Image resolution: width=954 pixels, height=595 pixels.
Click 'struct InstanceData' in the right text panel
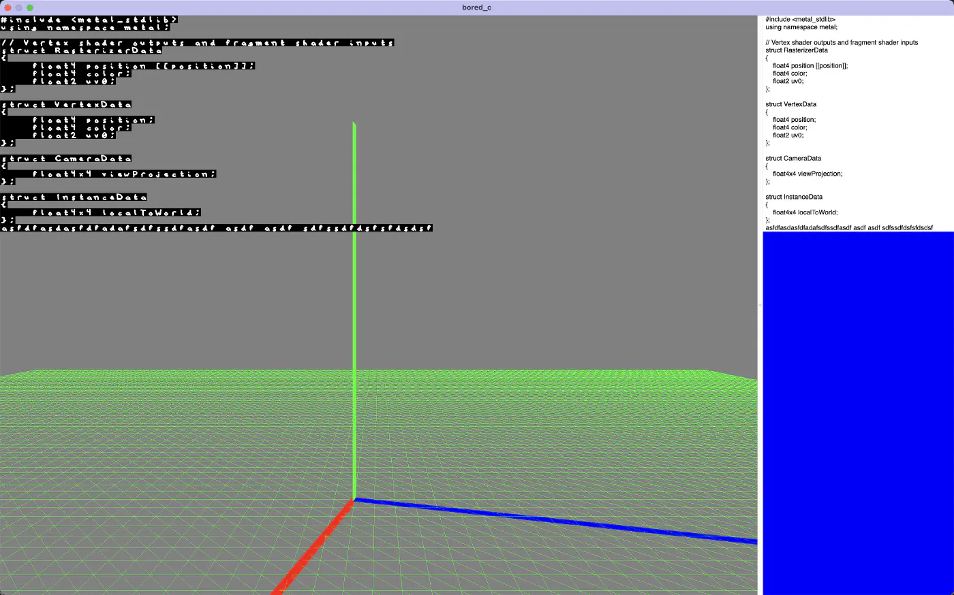[793, 197]
